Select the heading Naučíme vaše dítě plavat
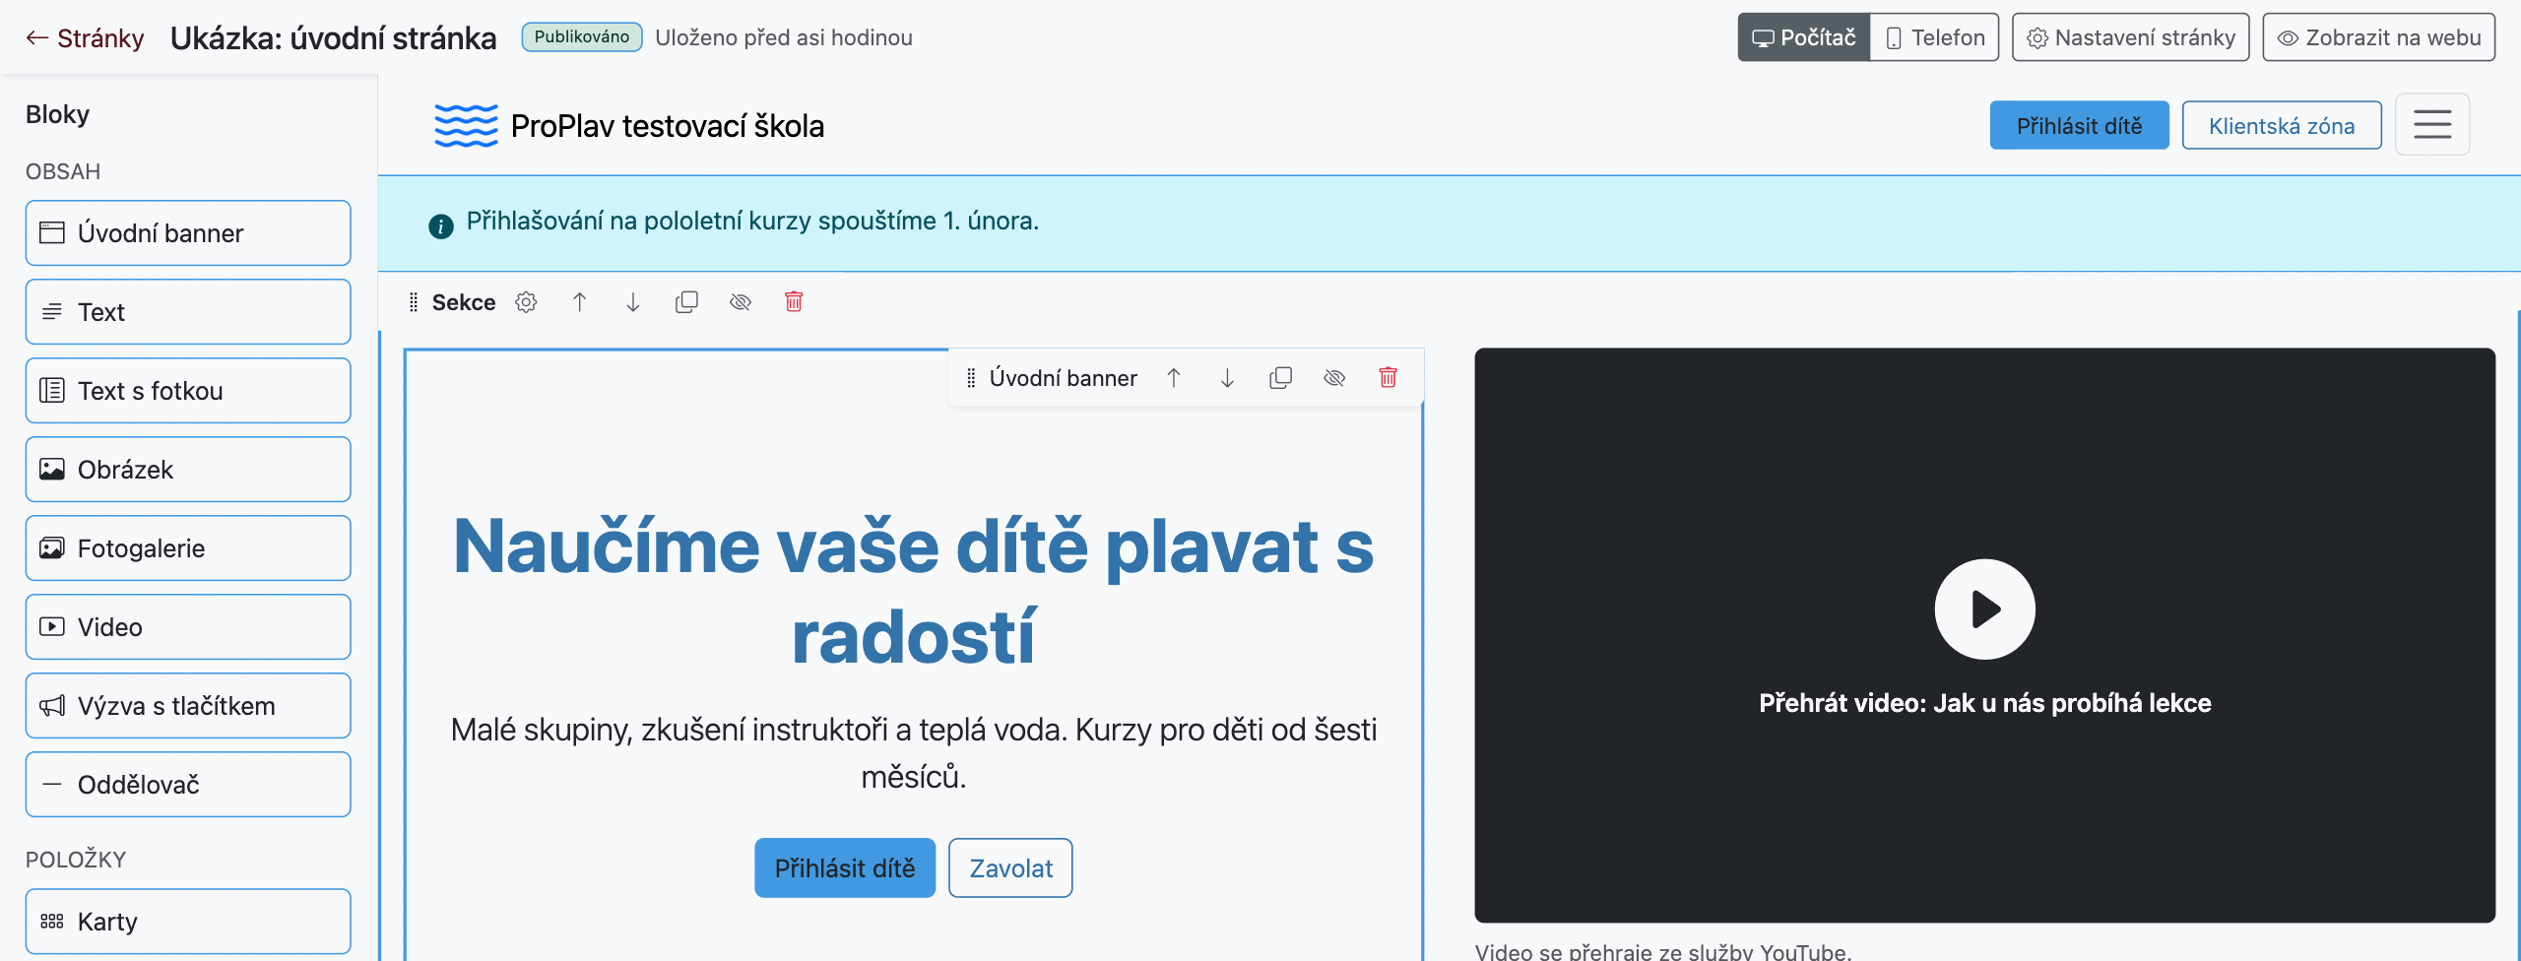 914,592
